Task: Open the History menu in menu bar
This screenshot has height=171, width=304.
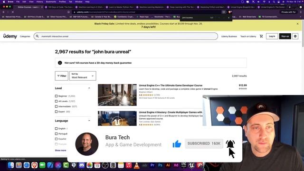Action: (x=39, y=2)
